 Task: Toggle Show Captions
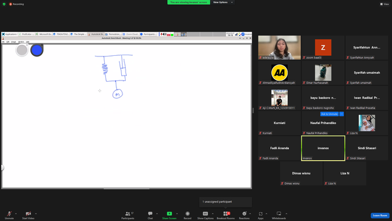pos(205,215)
